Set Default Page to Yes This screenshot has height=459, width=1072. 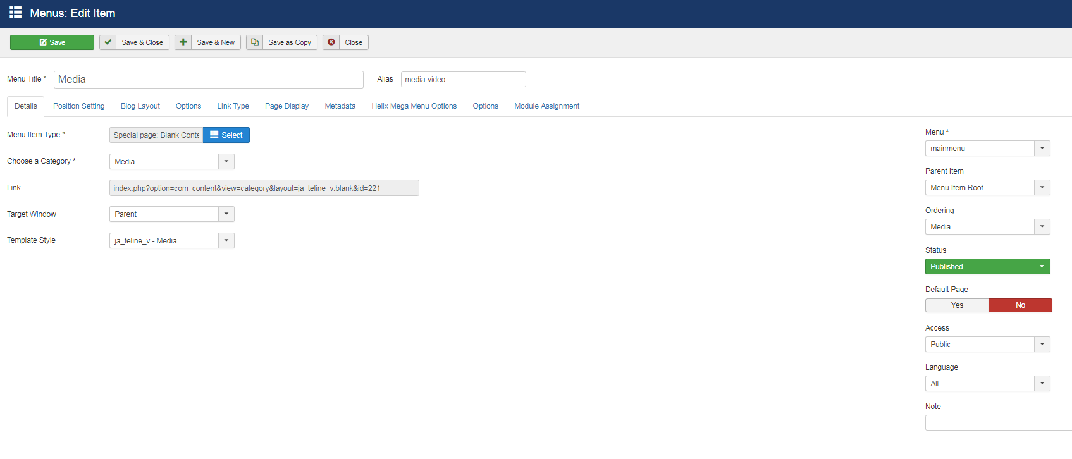(957, 305)
